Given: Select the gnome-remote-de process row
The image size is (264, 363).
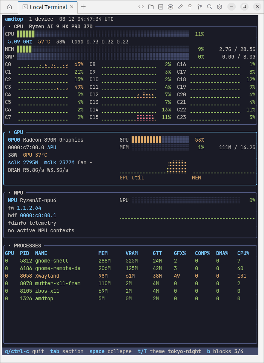Looking at the screenshot, I should point(130,268).
